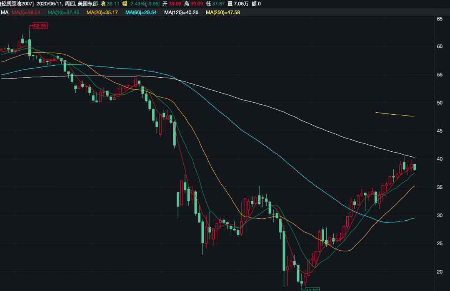Image resolution: width=450 pixels, height=291 pixels.
Task: Click the 60 price axis label
Action: tap(440, 47)
